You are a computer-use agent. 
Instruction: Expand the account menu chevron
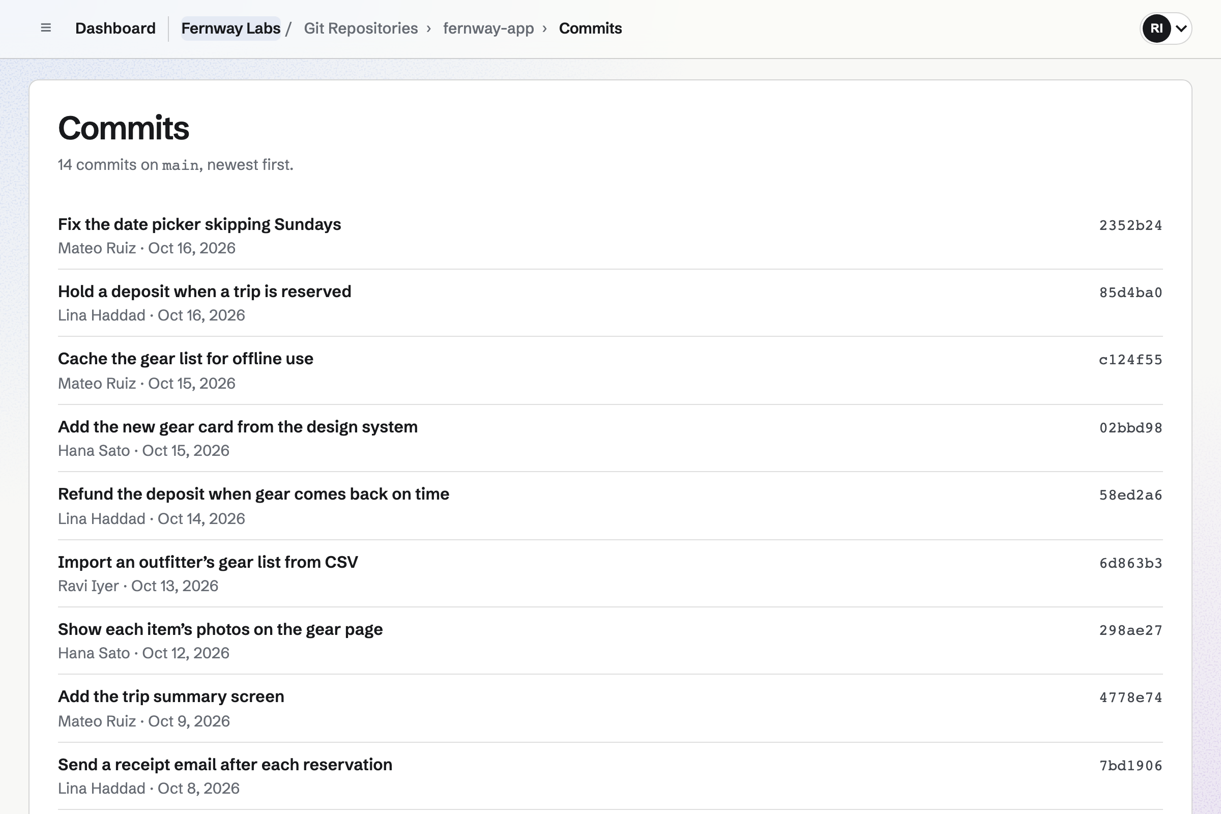[1181, 28]
